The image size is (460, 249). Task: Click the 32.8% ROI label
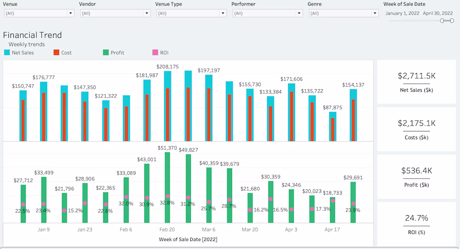(167, 203)
